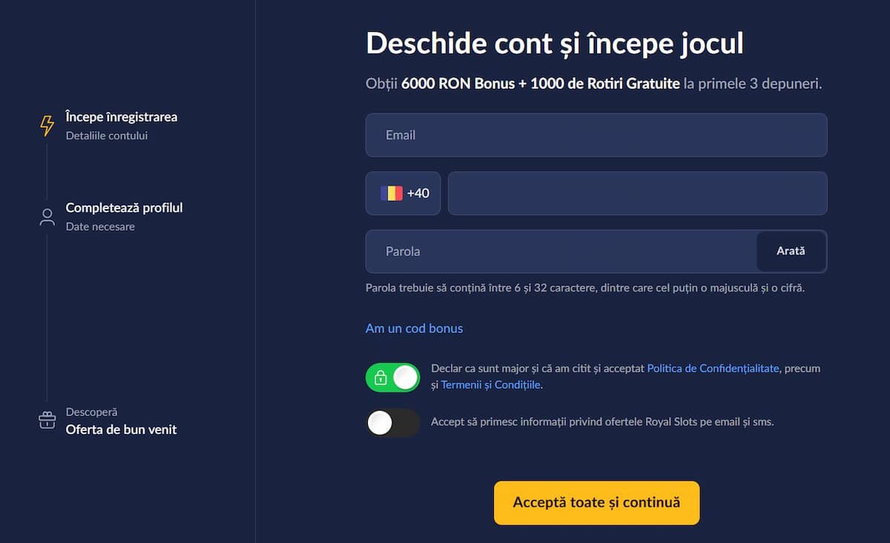Click the Deschide cont și începe jocul heading
890x543 pixels.
click(x=555, y=44)
